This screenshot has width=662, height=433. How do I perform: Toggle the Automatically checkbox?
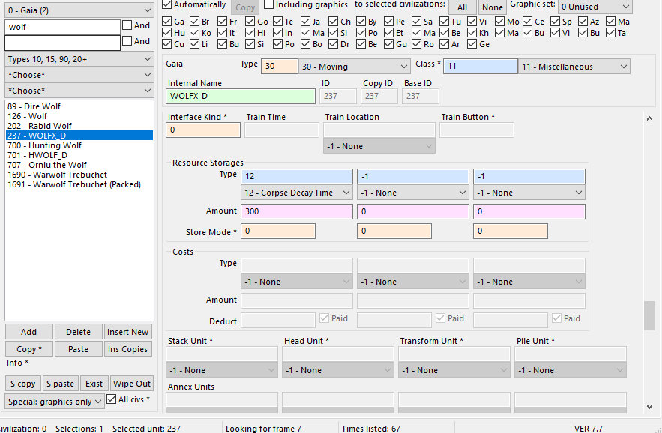coord(166,4)
